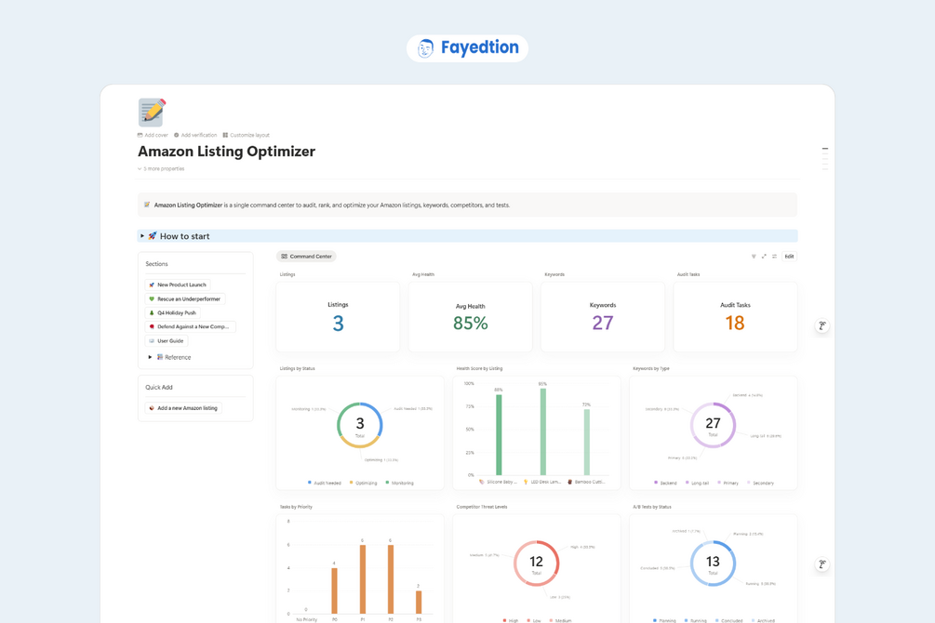Click the Edit button for the dashboard
The height and width of the screenshot is (623, 935).
789,257
